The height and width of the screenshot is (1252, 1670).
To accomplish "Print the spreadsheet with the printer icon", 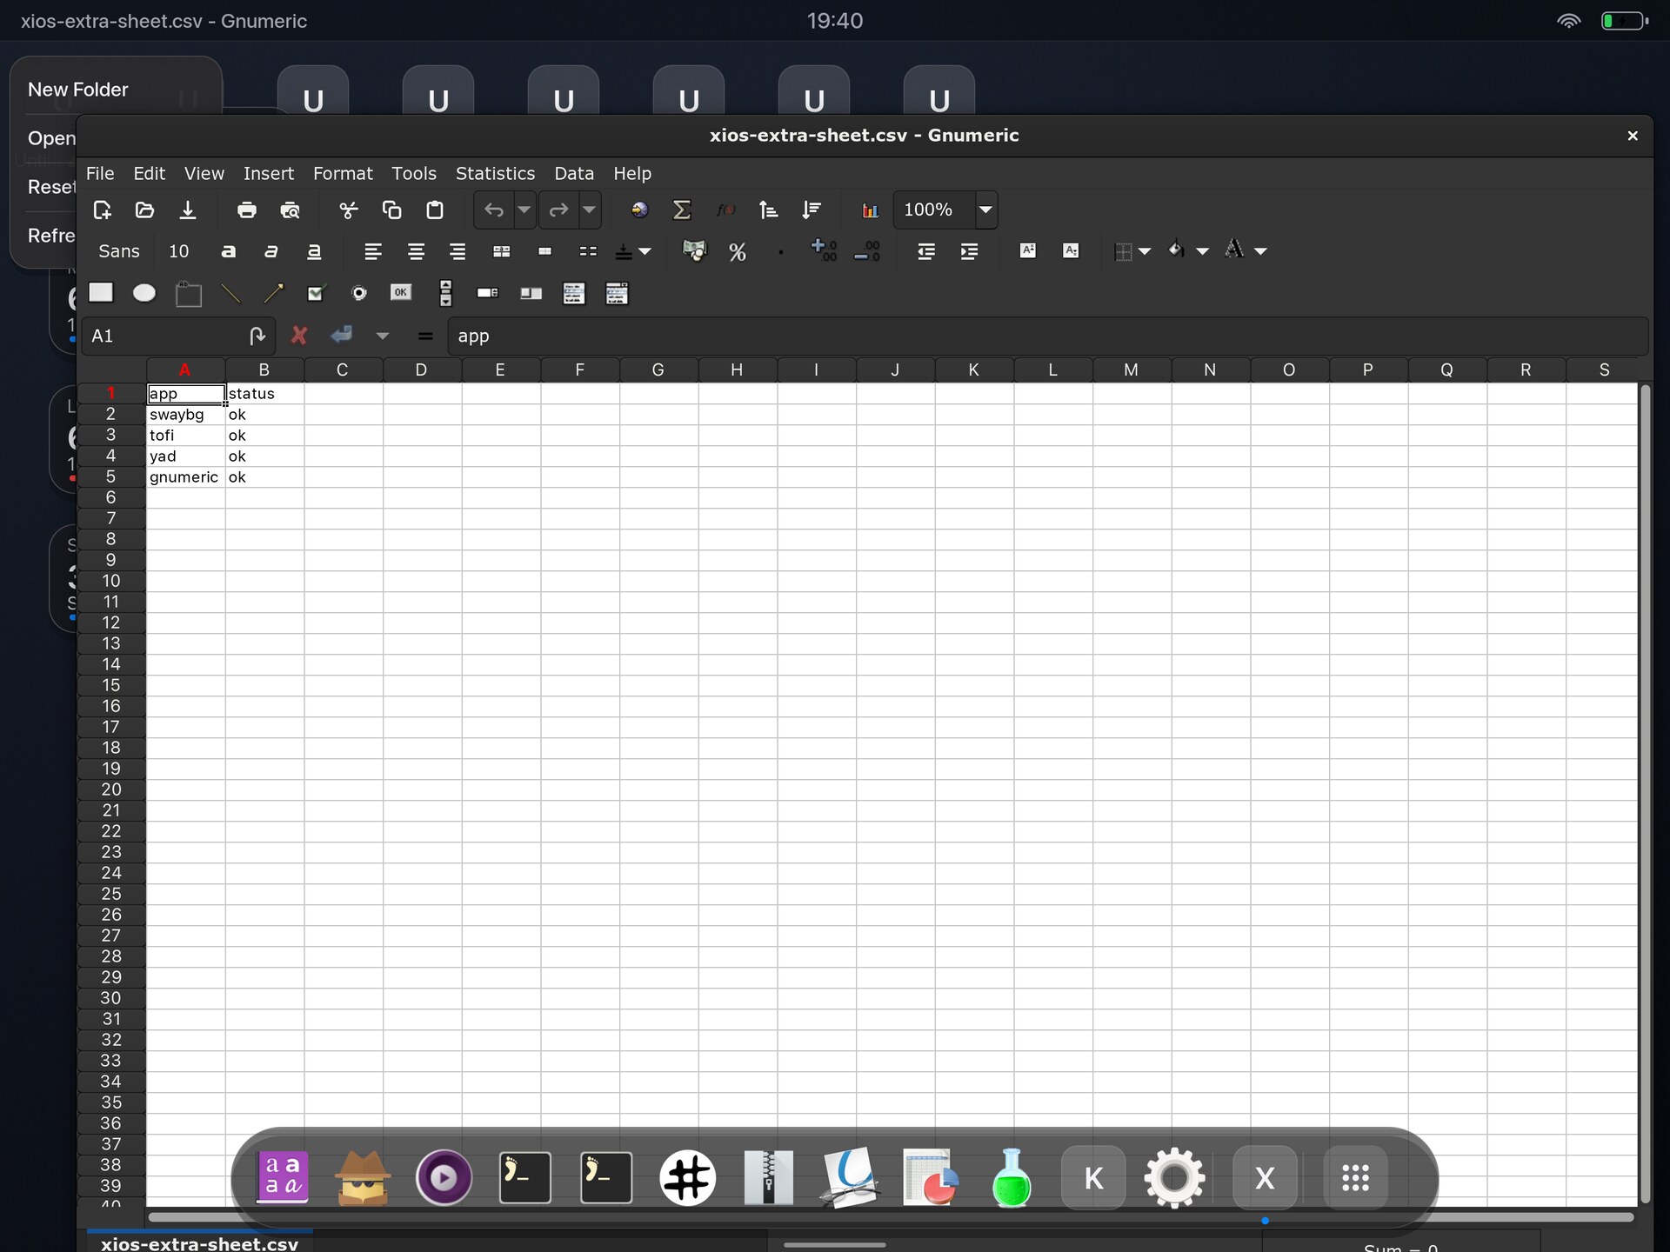I will coord(247,210).
